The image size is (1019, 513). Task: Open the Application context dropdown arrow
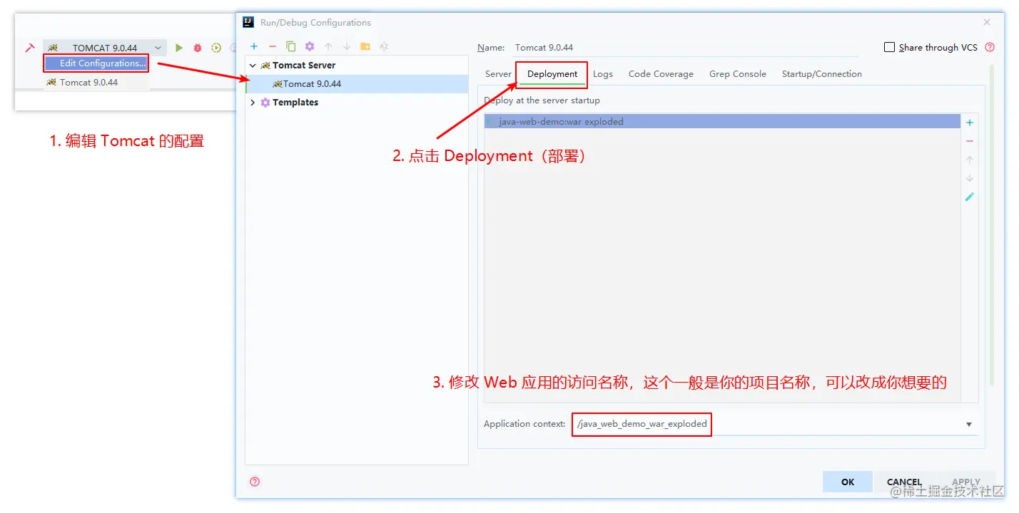969,424
